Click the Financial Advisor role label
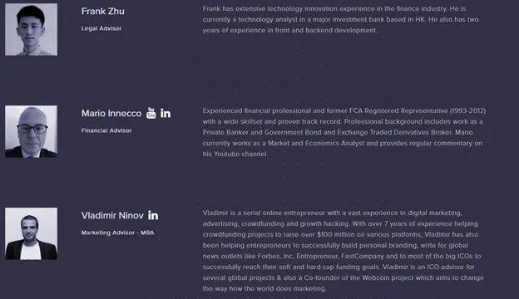519x299 pixels. tap(106, 130)
